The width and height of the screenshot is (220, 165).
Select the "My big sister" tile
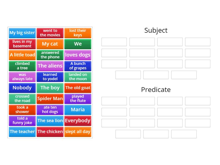22,33
